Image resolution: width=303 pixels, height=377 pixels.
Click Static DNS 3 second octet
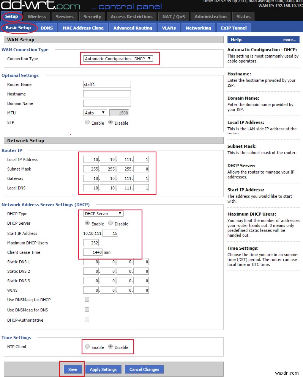[108, 281]
